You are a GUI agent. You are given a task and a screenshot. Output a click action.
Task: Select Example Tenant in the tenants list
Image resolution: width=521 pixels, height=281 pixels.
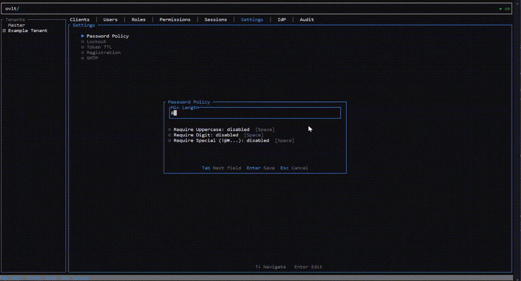(28, 31)
